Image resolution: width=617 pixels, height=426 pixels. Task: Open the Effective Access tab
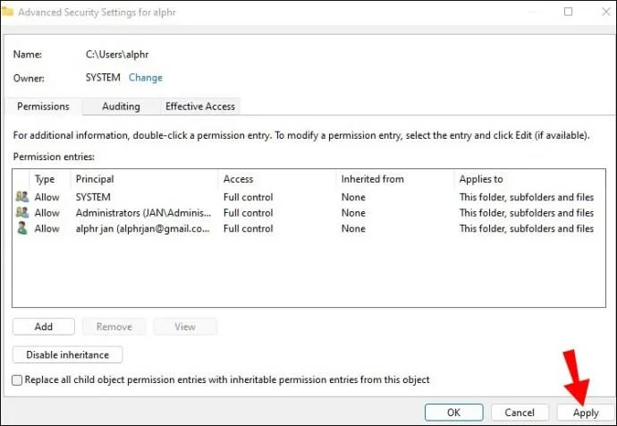tap(200, 106)
